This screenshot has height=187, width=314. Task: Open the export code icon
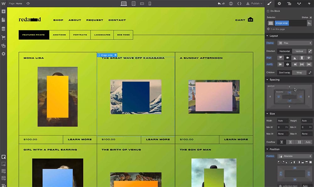click(239, 3)
